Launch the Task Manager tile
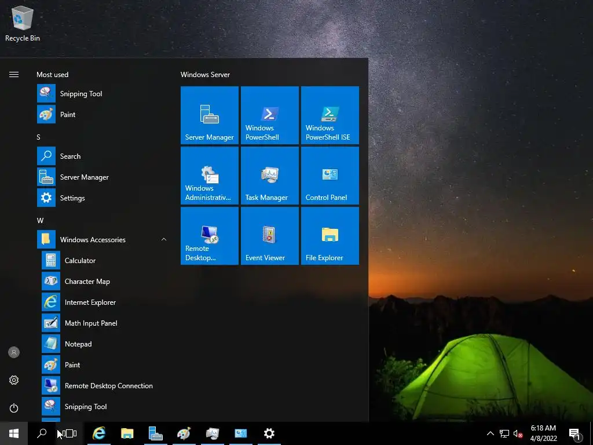 coord(270,176)
